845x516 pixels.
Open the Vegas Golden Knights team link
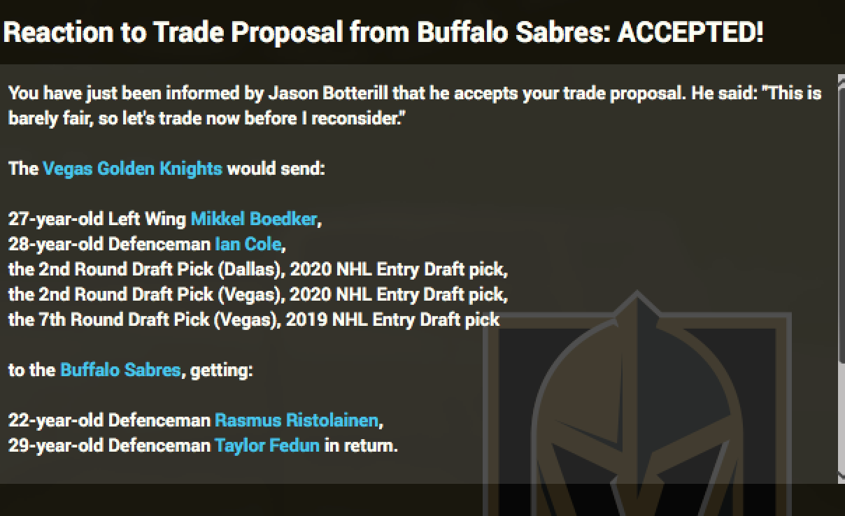[132, 169]
